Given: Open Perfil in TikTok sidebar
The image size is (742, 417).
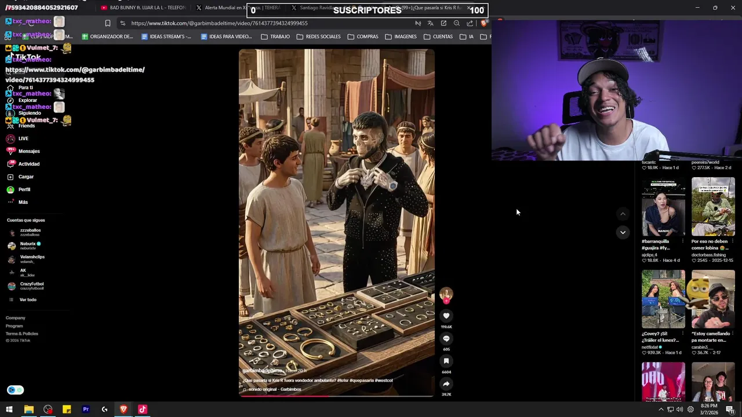Looking at the screenshot, I should coord(19,189).
